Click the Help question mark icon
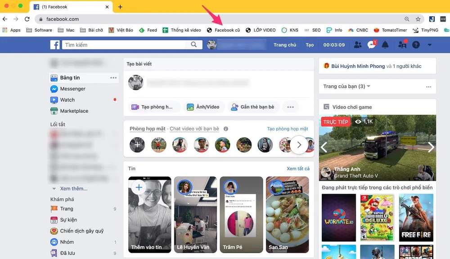The width and height of the screenshot is (450, 259). [416, 45]
